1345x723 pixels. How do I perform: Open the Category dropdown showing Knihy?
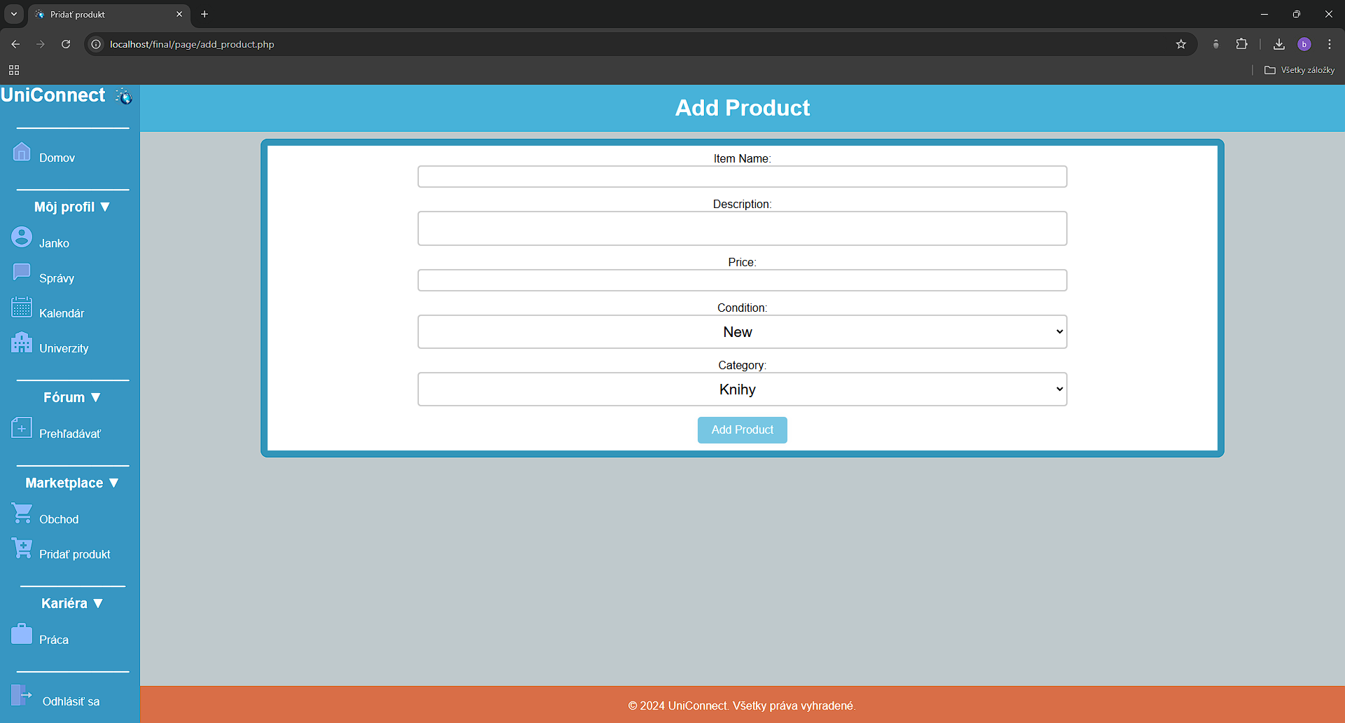coord(743,390)
